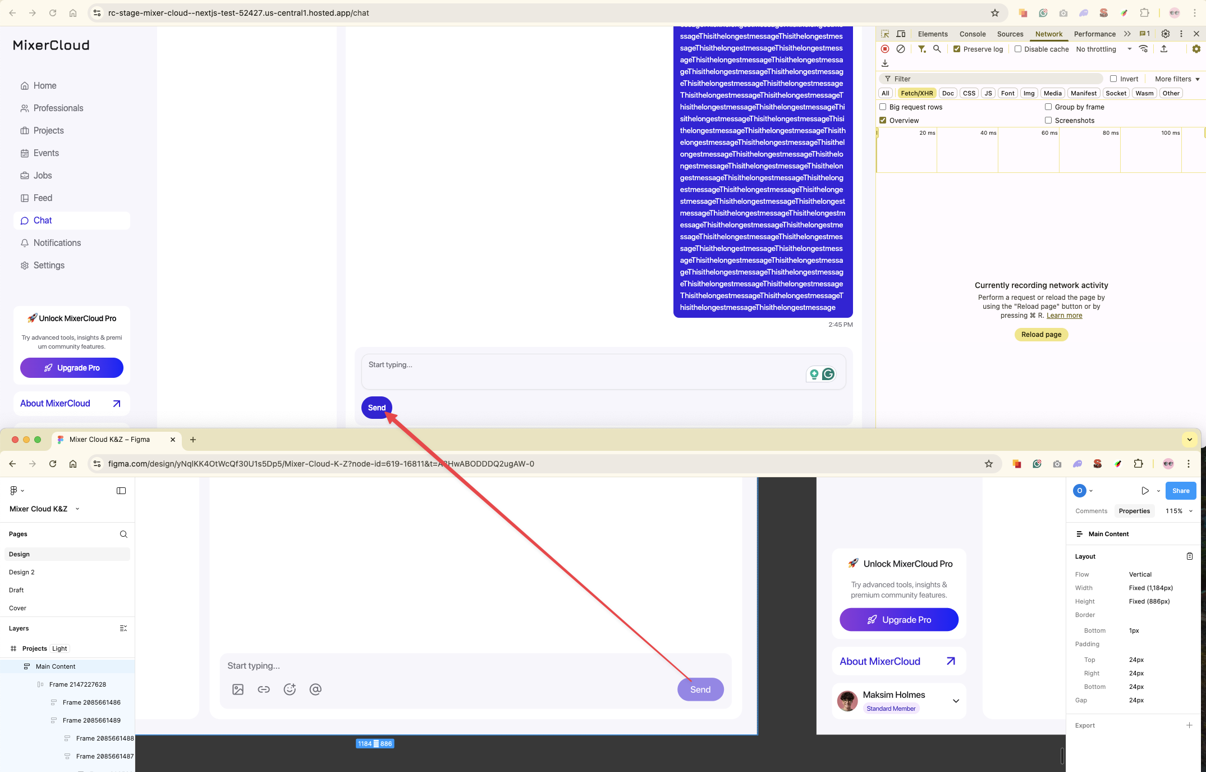Enable the Disable cache checkbox
This screenshot has height=772, width=1206.
pos(1018,49)
